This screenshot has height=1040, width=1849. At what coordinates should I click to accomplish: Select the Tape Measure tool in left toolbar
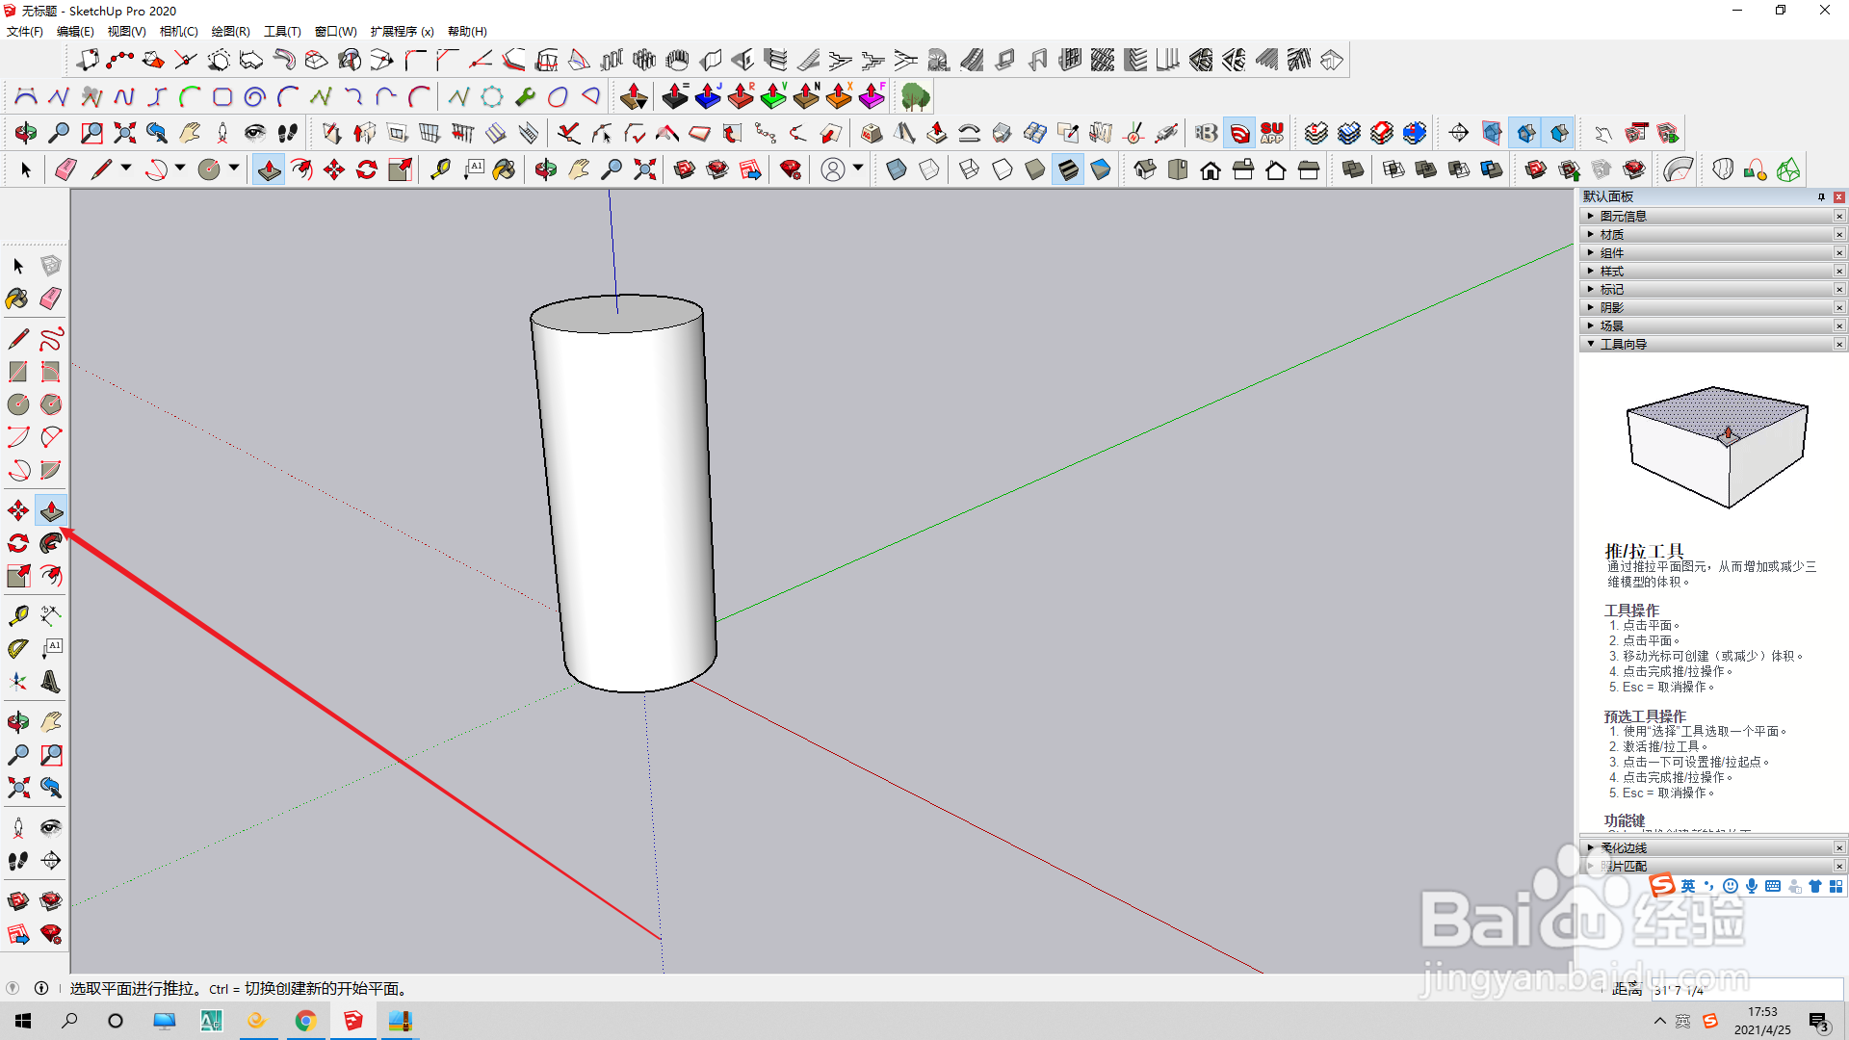pos(18,615)
